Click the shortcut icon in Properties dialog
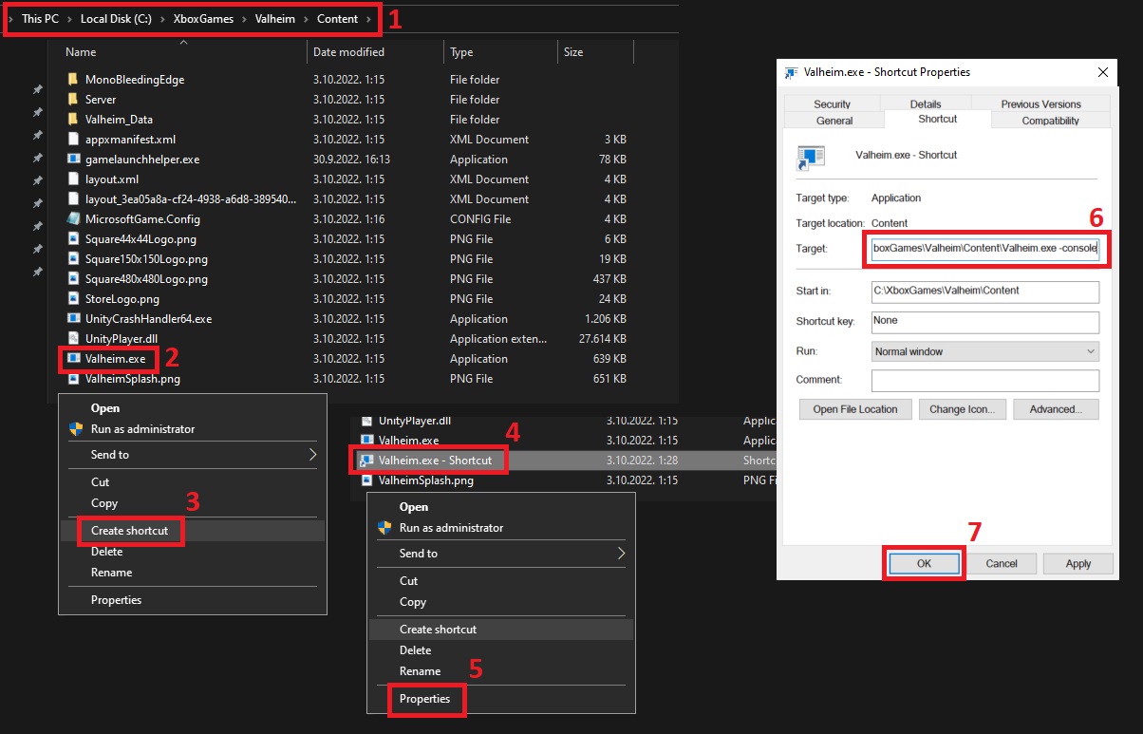The image size is (1143, 734). click(x=811, y=158)
